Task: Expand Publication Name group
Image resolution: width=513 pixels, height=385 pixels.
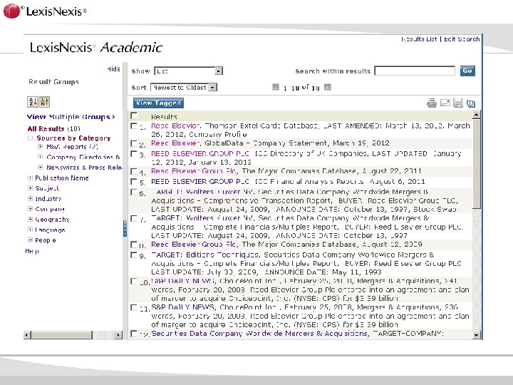Action: (x=30, y=178)
